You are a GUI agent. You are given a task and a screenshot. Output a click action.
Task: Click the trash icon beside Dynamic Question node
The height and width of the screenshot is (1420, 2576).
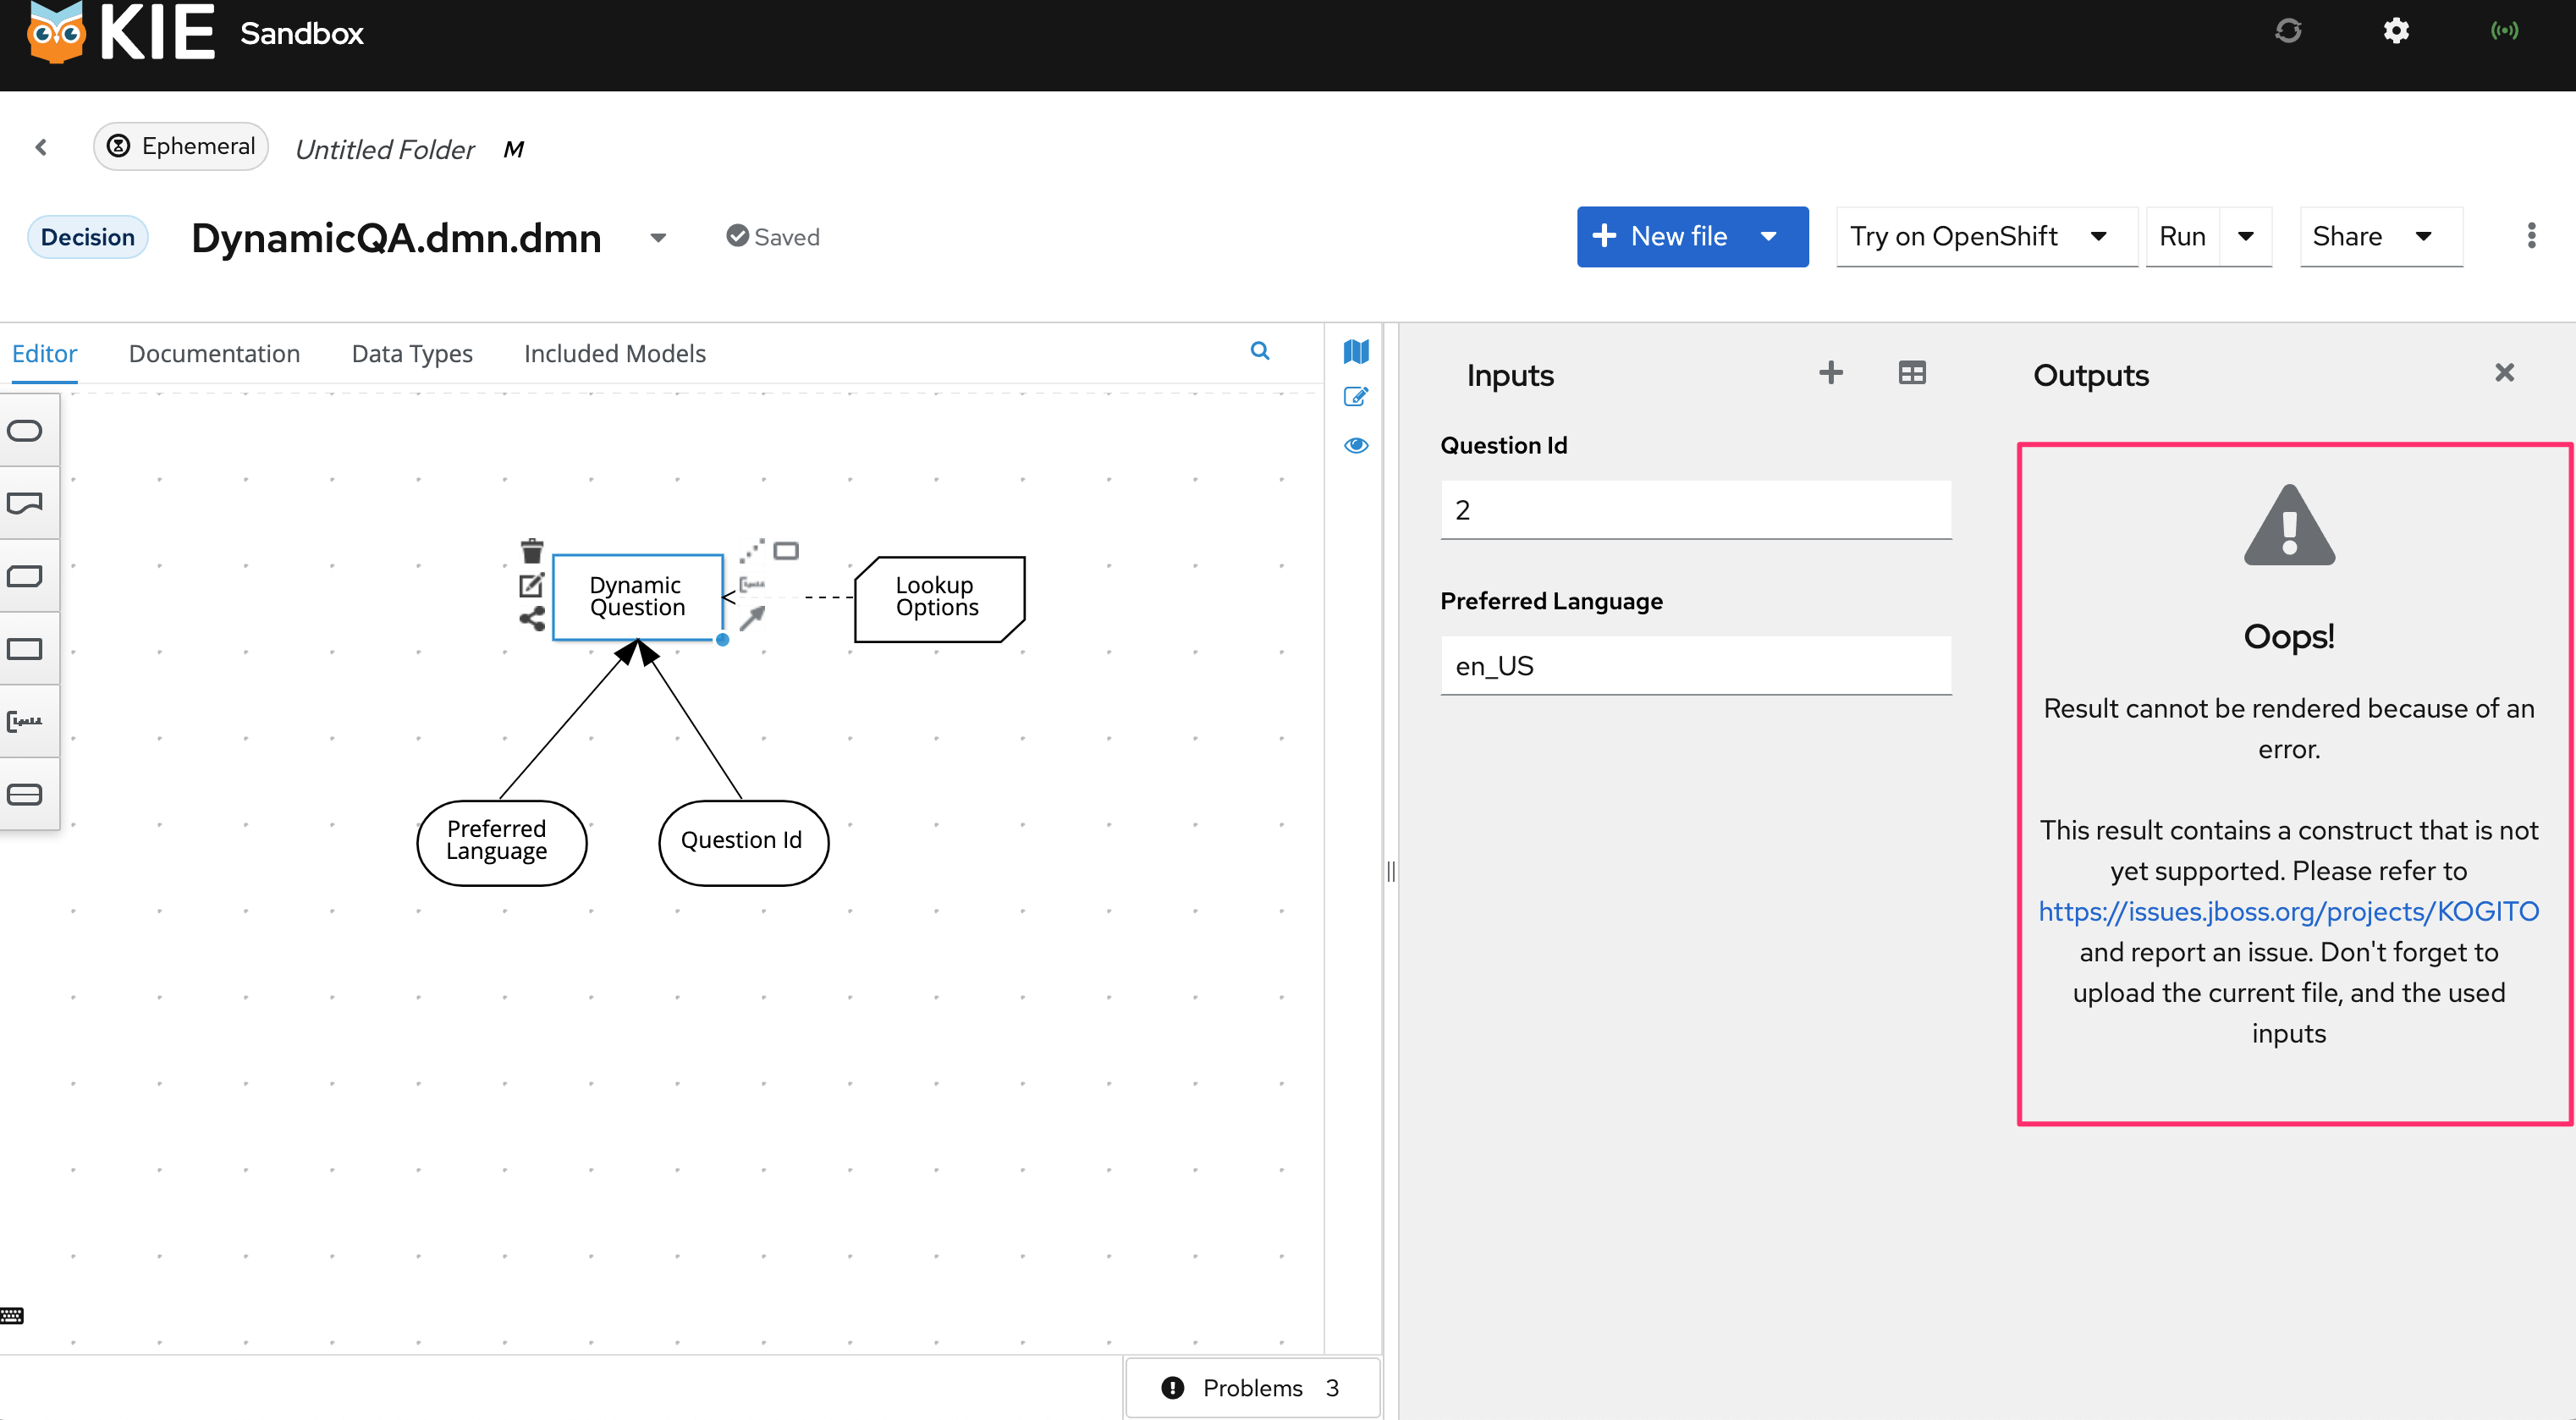tap(532, 551)
